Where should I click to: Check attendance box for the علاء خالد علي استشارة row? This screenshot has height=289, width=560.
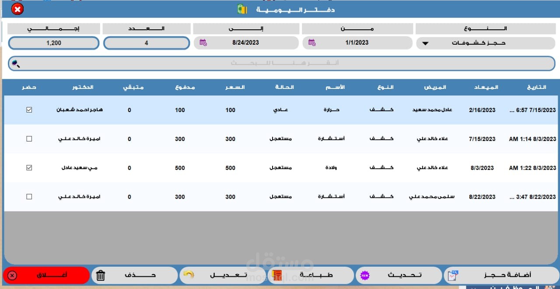click(x=29, y=139)
